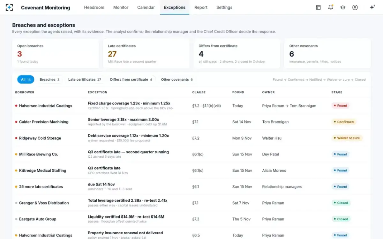Click the Thu 5 Nov found date

(241, 219)
